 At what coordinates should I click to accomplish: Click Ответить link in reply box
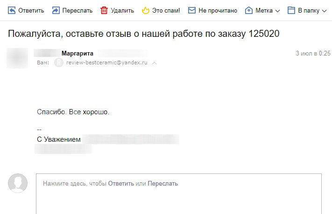(x=121, y=183)
